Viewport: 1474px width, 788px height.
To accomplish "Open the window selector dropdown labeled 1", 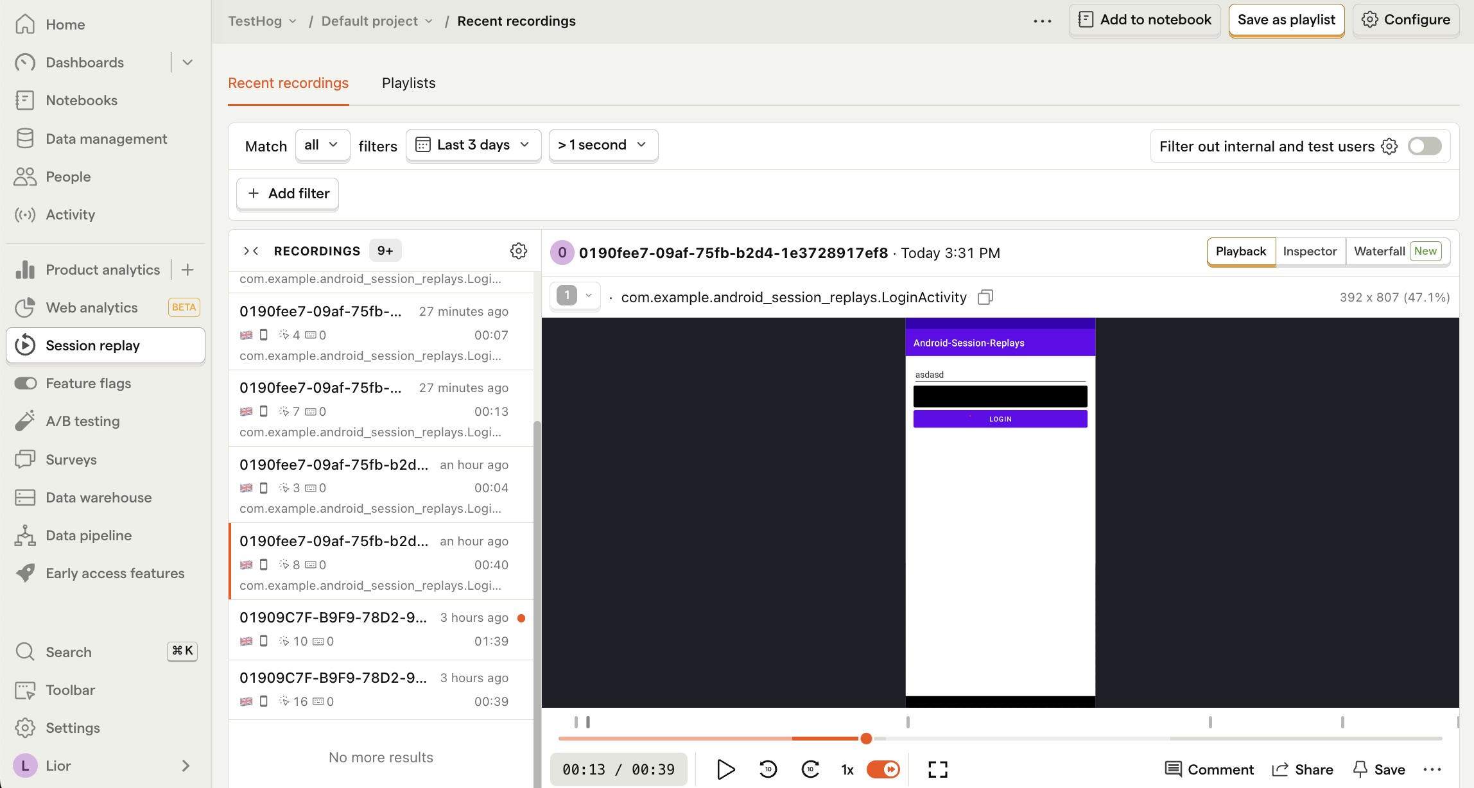I will (576, 296).
